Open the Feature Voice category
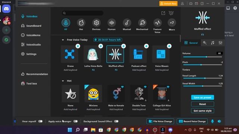 pos(158,23)
